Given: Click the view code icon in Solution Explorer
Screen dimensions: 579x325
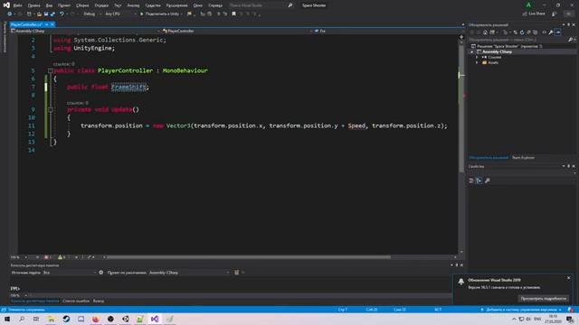Looking at the screenshot, I should click(544, 32).
